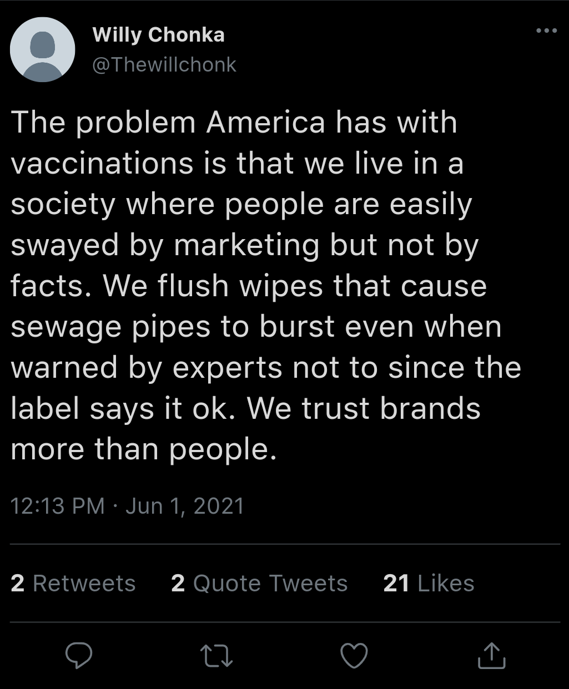Open the 21 Likes list
The height and width of the screenshot is (689, 569).
pyautogui.click(x=427, y=583)
